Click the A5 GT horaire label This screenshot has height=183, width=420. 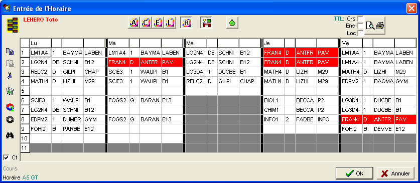pos(30,177)
